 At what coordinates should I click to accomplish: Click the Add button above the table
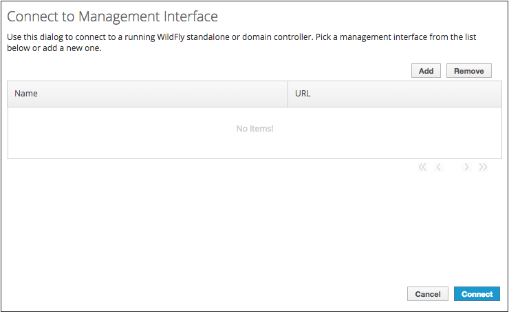pyautogui.click(x=426, y=71)
